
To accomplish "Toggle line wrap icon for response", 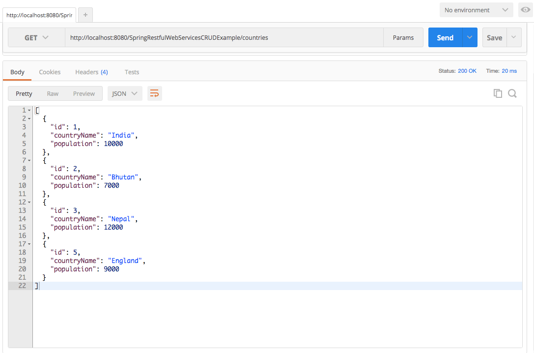I will (x=155, y=93).
